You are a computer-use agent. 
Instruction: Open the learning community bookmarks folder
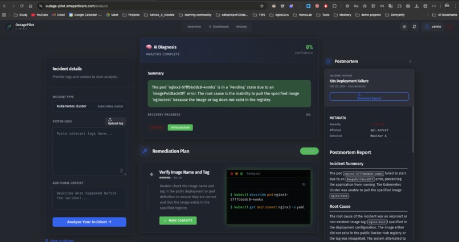point(195,15)
